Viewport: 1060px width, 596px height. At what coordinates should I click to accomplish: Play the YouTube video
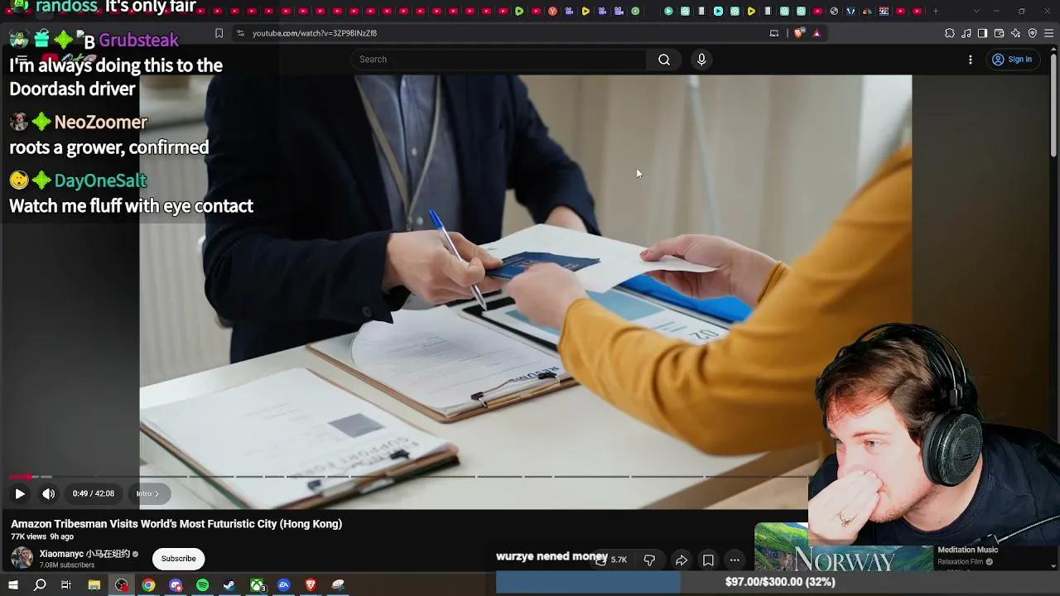(x=20, y=494)
